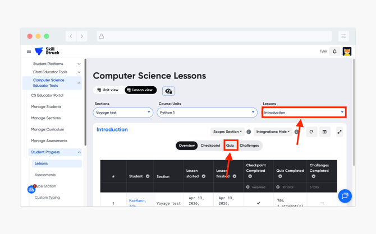Open Manage Students in the sidebar
The image size is (376, 234).
[46, 106]
